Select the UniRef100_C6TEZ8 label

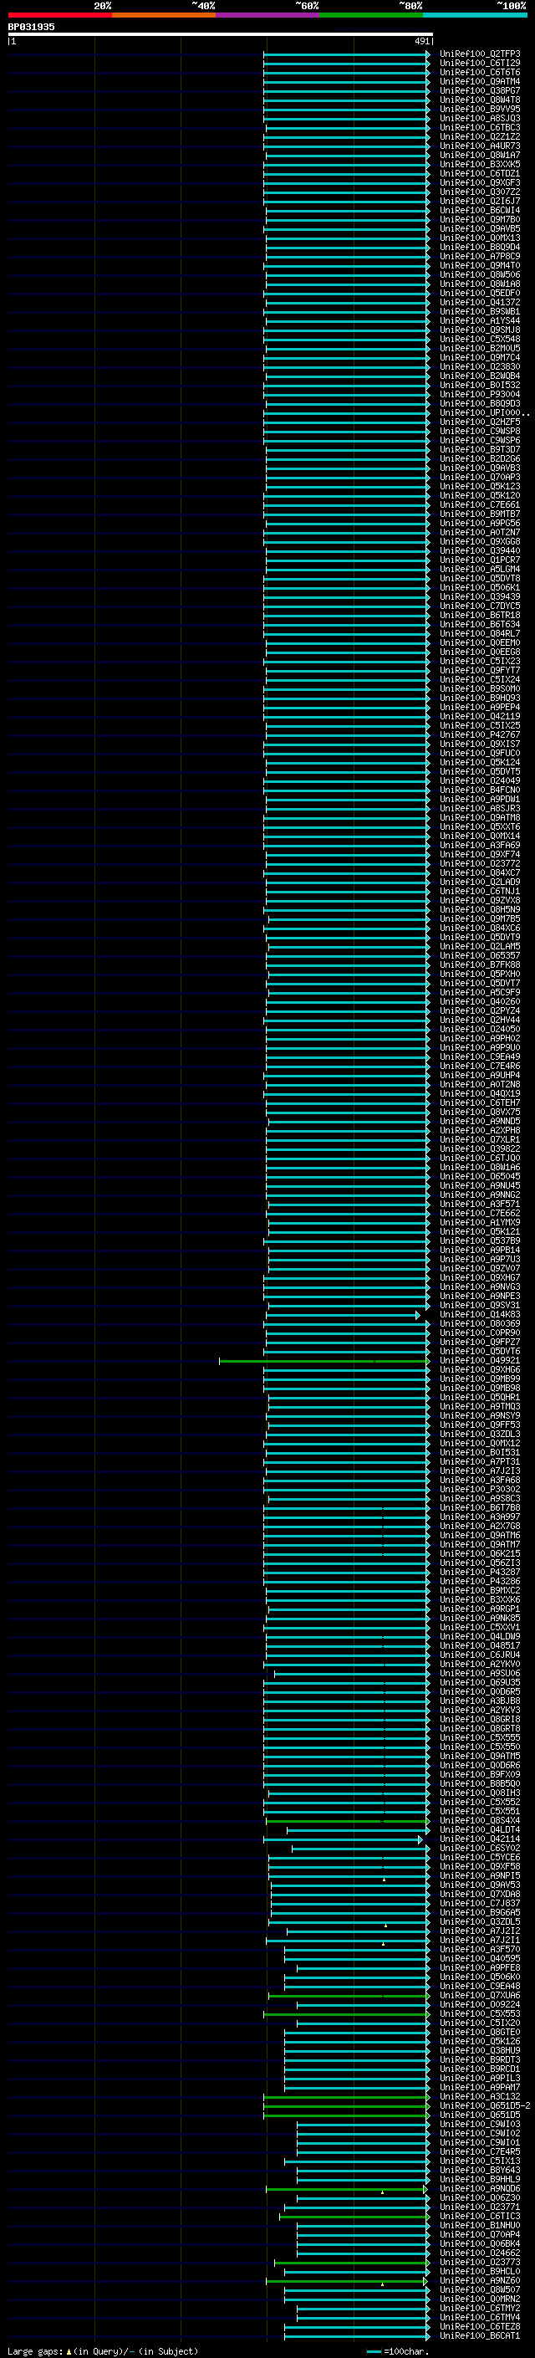pos(479,2326)
